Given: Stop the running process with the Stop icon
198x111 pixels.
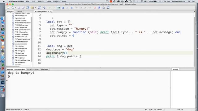Looking at the screenshot, I should (63, 8).
